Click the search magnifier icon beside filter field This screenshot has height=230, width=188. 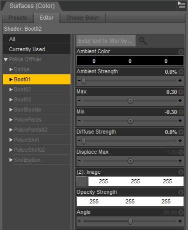[143, 41]
